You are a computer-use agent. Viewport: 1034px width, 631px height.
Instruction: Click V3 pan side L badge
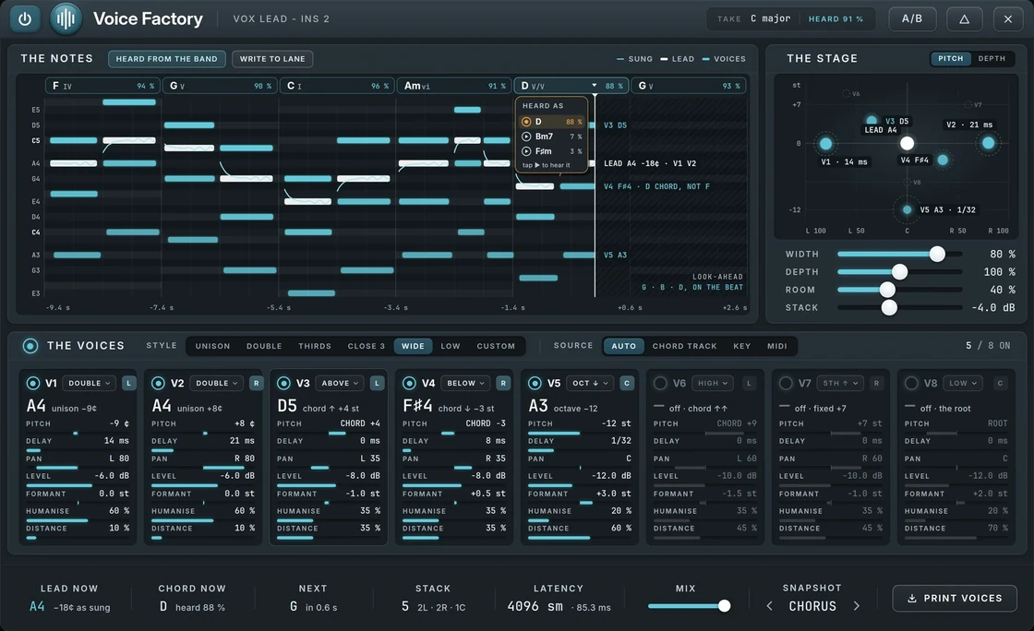377,383
